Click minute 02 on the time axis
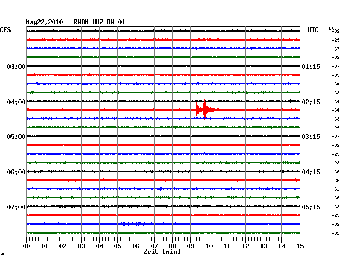This screenshot has height=260, width=342. [63, 246]
